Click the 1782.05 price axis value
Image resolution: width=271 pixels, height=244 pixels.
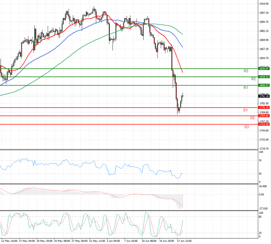(x=264, y=103)
